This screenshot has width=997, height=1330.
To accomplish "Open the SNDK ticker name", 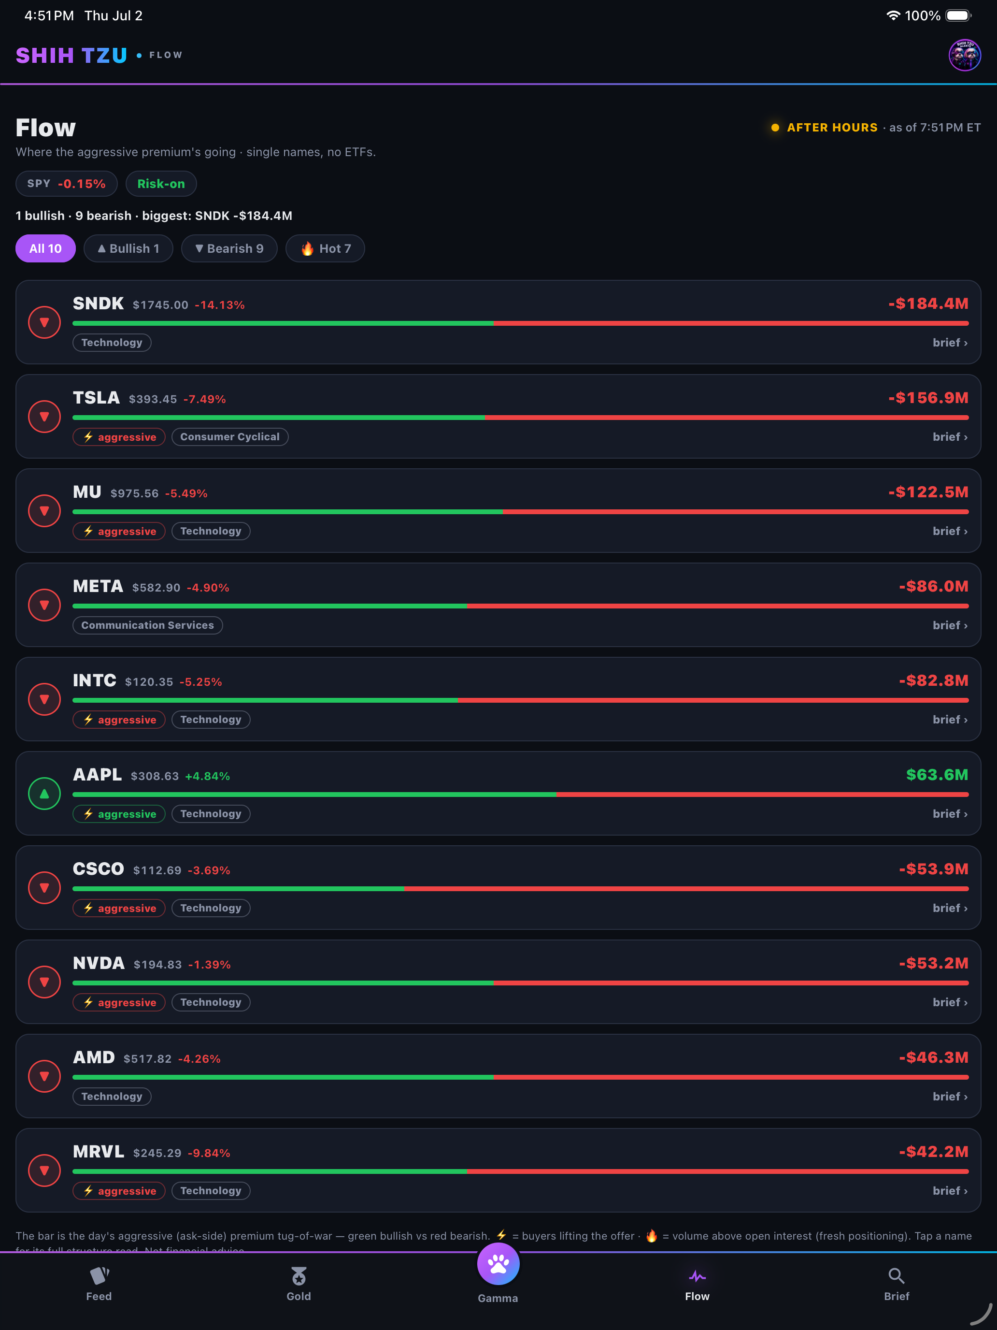I will (98, 304).
